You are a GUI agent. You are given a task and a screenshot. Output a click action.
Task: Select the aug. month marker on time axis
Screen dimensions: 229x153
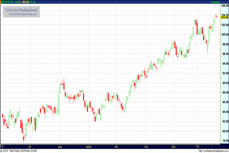(x=60, y=147)
